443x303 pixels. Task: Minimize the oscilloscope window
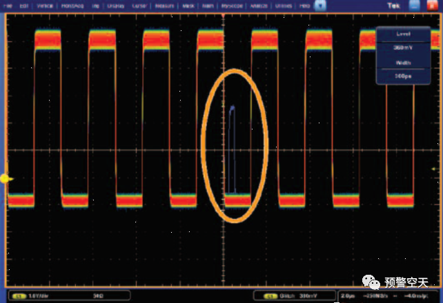click(414, 6)
